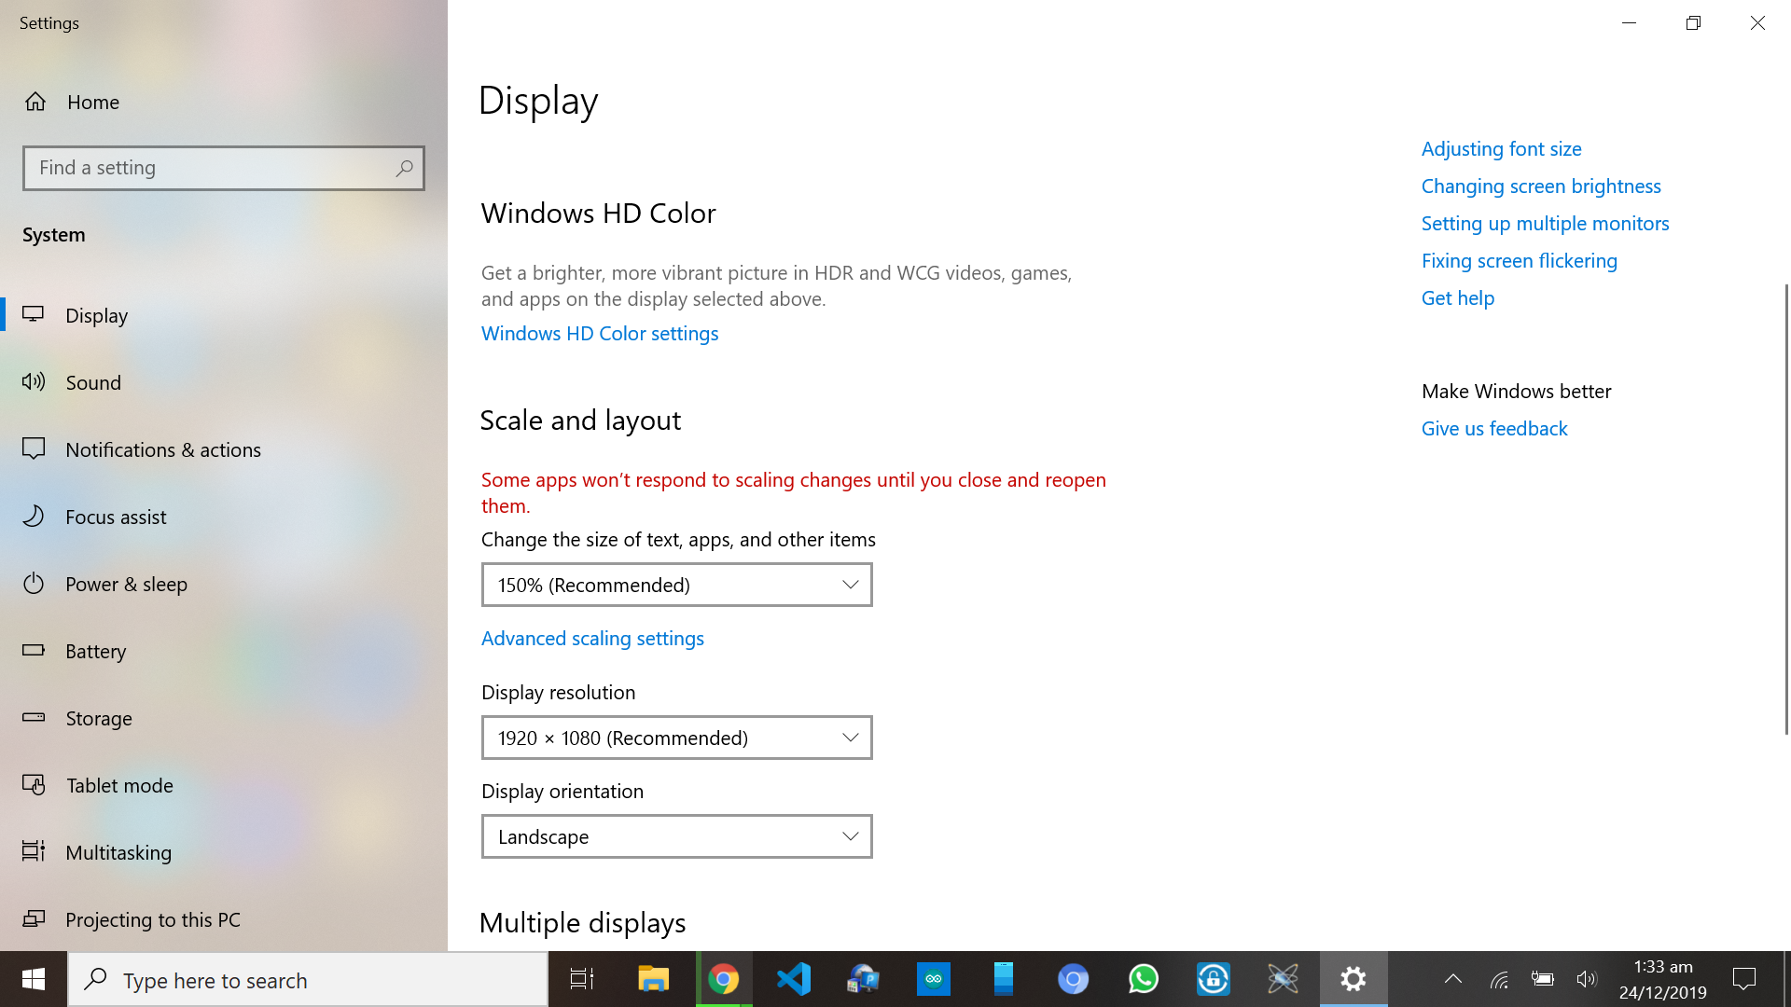Launch Visual Studio Code from taskbar
This screenshot has height=1007, width=1791.
click(x=793, y=979)
